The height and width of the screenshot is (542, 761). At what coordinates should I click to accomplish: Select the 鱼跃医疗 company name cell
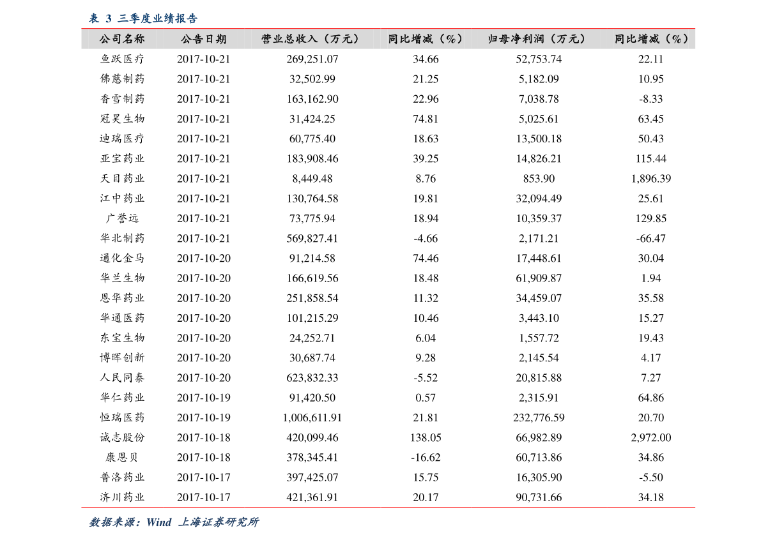[x=122, y=59]
